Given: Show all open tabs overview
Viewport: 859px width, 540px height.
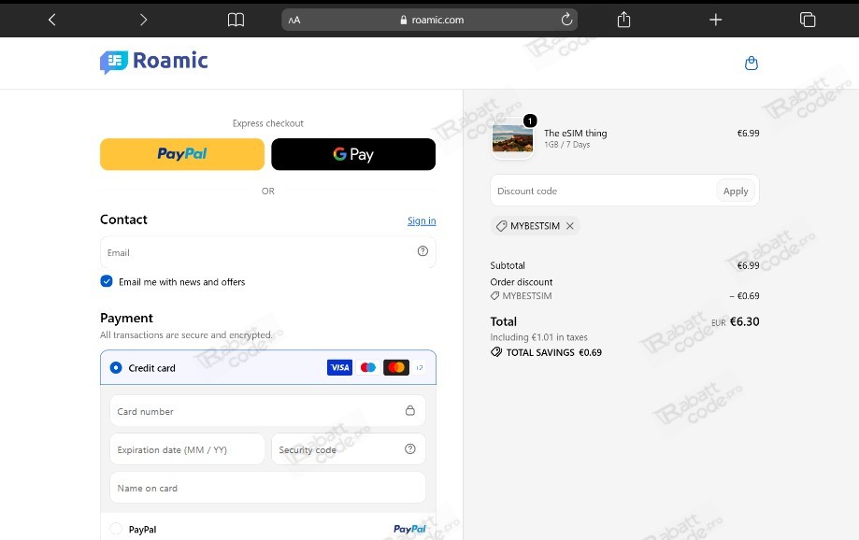Looking at the screenshot, I should (x=808, y=20).
